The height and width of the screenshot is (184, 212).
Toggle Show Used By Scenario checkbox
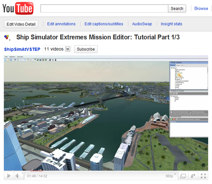(x=171, y=114)
